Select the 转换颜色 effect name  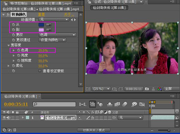click(x=19, y=14)
